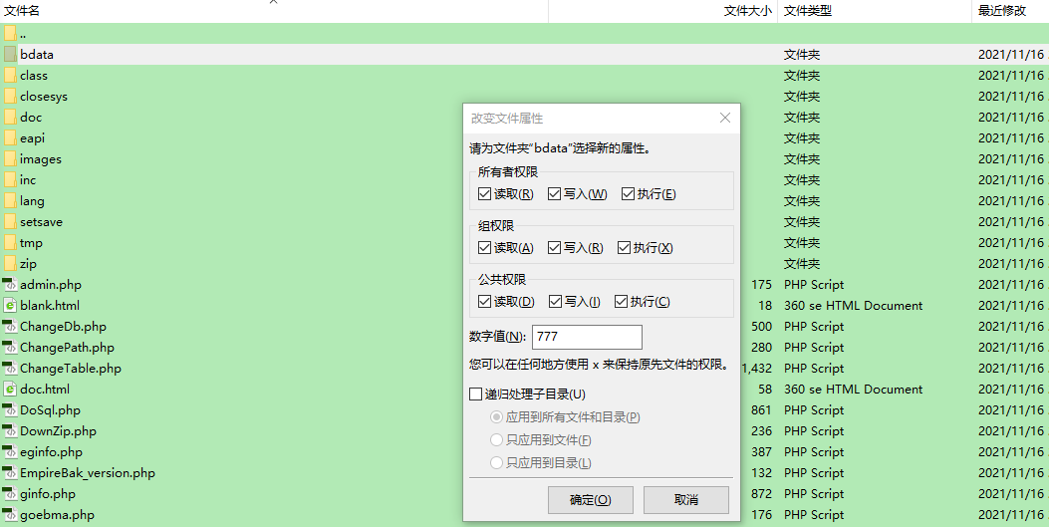The height and width of the screenshot is (527, 1049).
Task: Select the zip folder icon
Action: point(10,263)
